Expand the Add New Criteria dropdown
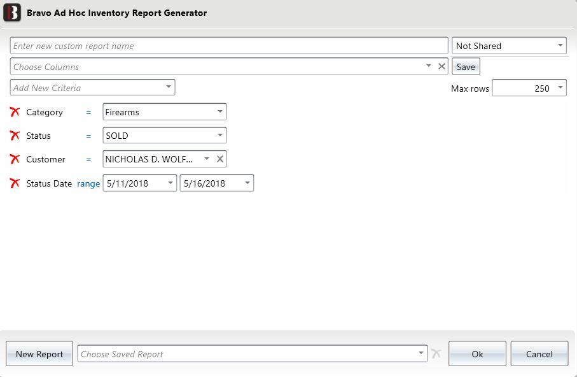Image resolution: width=577 pixels, height=377 pixels. tap(92, 88)
